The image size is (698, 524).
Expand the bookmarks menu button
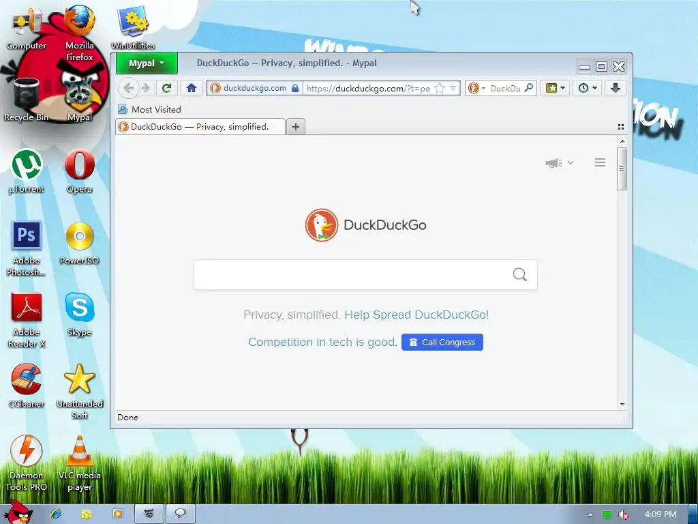tap(555, 88)
